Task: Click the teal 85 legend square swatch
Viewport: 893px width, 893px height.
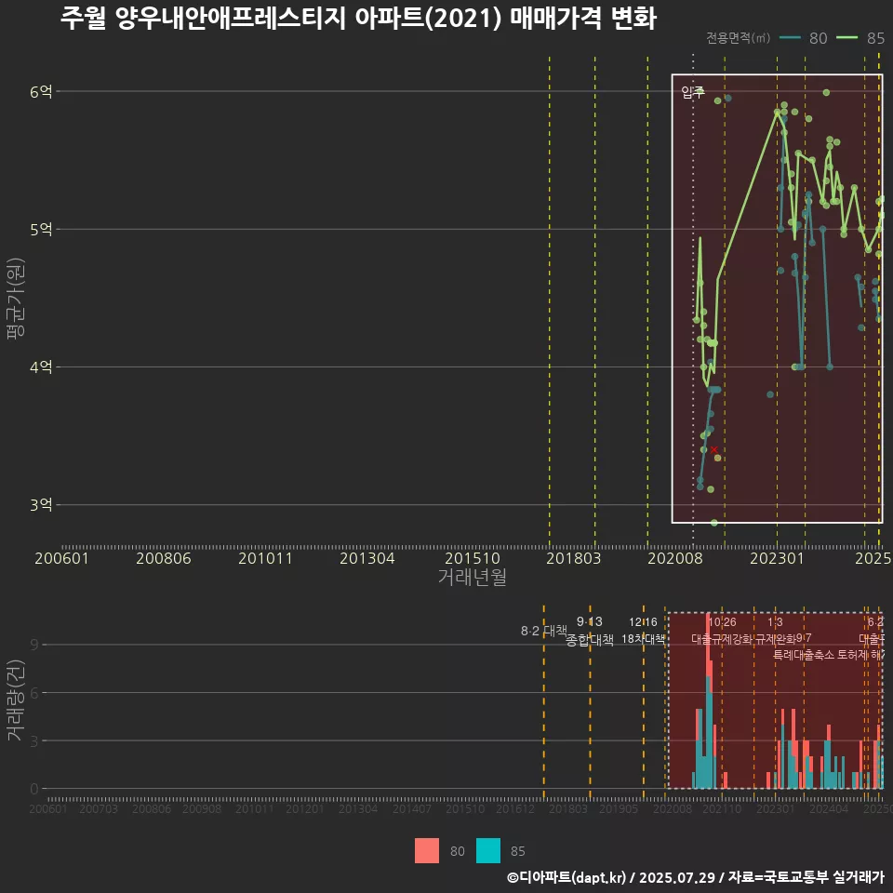Action: (488, 850)
